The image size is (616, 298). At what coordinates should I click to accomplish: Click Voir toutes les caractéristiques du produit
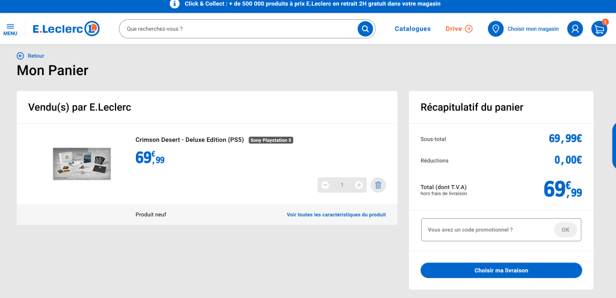[336, 214]
